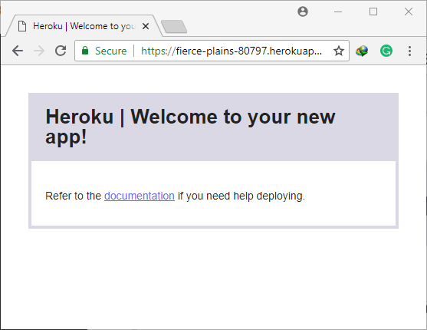Click the Secure connection label
The width and height of the screenshot is (427, 330).
[x=111, y=51]
